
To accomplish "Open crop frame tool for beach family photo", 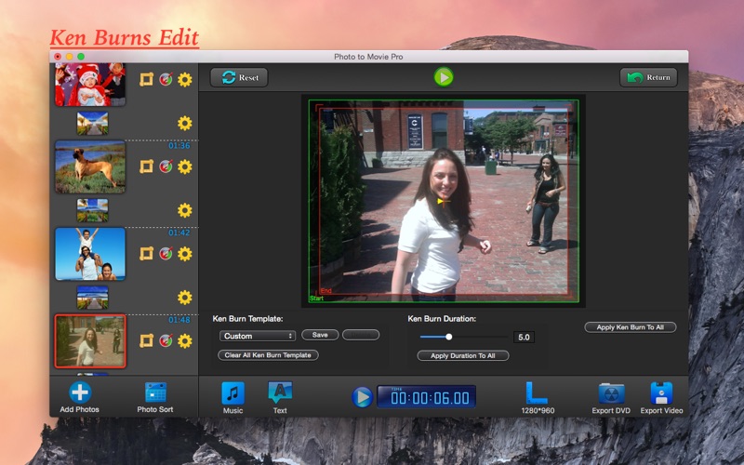I will (x=146, y=253).
